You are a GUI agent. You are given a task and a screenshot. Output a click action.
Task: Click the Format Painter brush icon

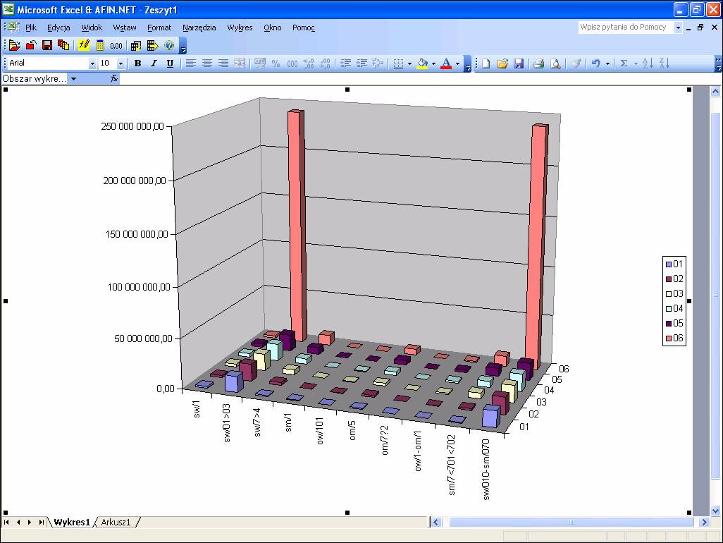pos(576,63)
